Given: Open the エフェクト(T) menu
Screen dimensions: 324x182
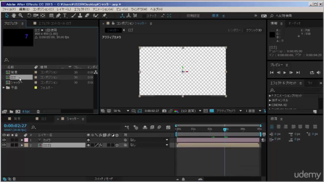Looking at the screenshot, I should coord(82,9).
